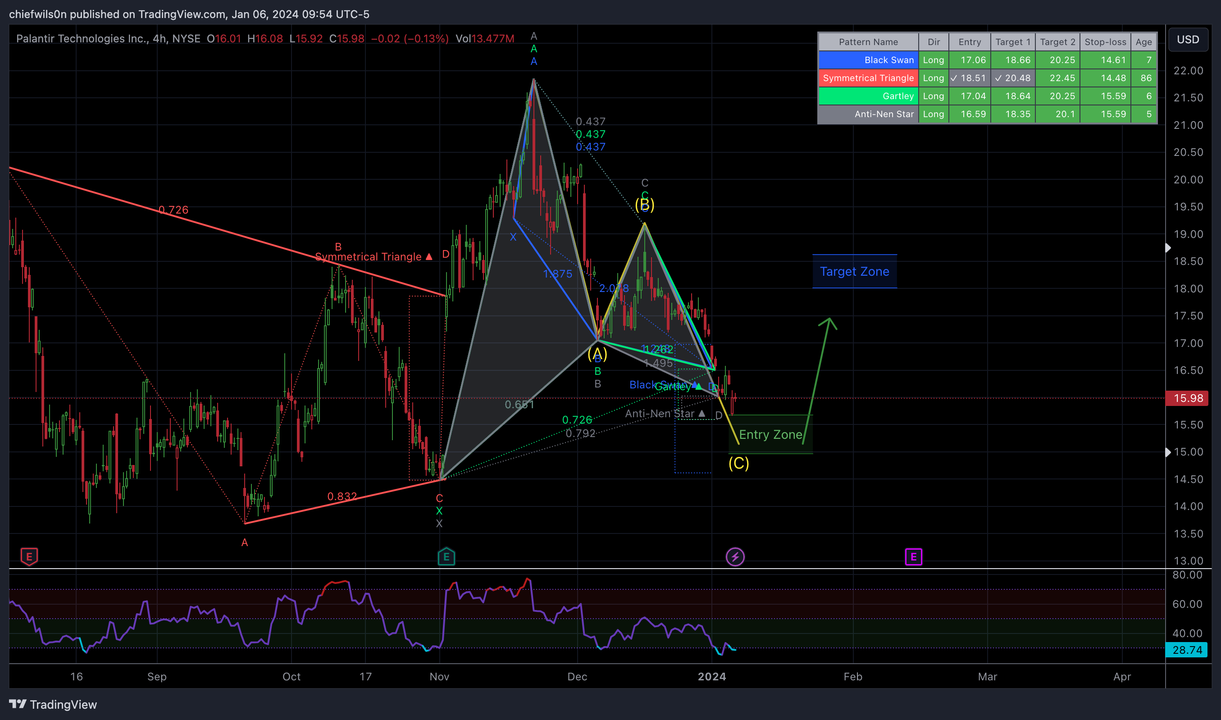The image size is (1221, 720).
Task: Click the 2024 label on time axis
Action: (x=711, y=677)
